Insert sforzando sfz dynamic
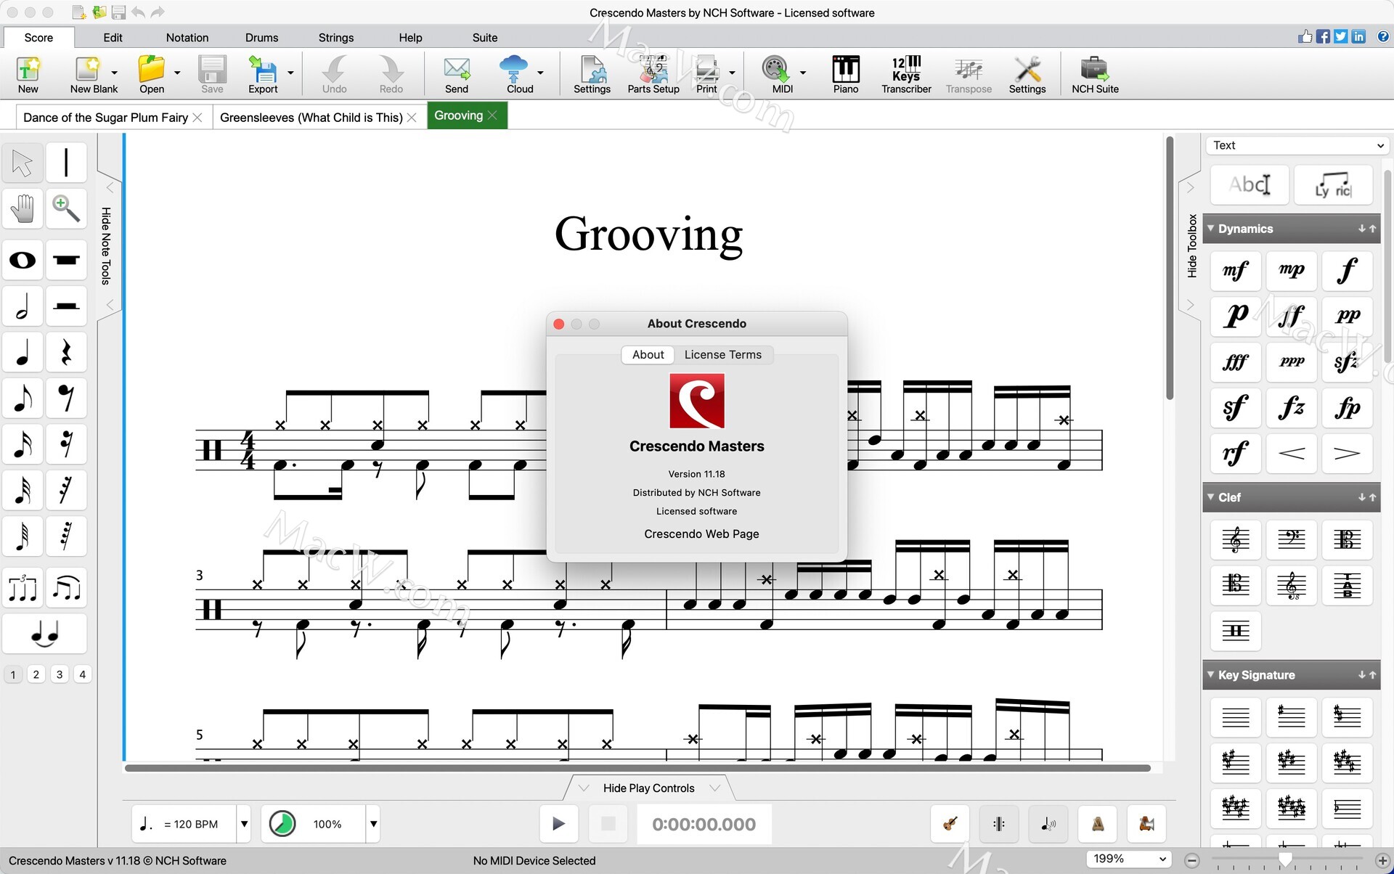The width and height of the screenshot is (1394, 874). coord(1348,362)
